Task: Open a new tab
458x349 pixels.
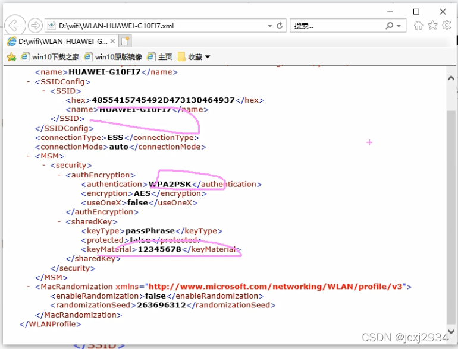Action: click(x=126, y=41)
